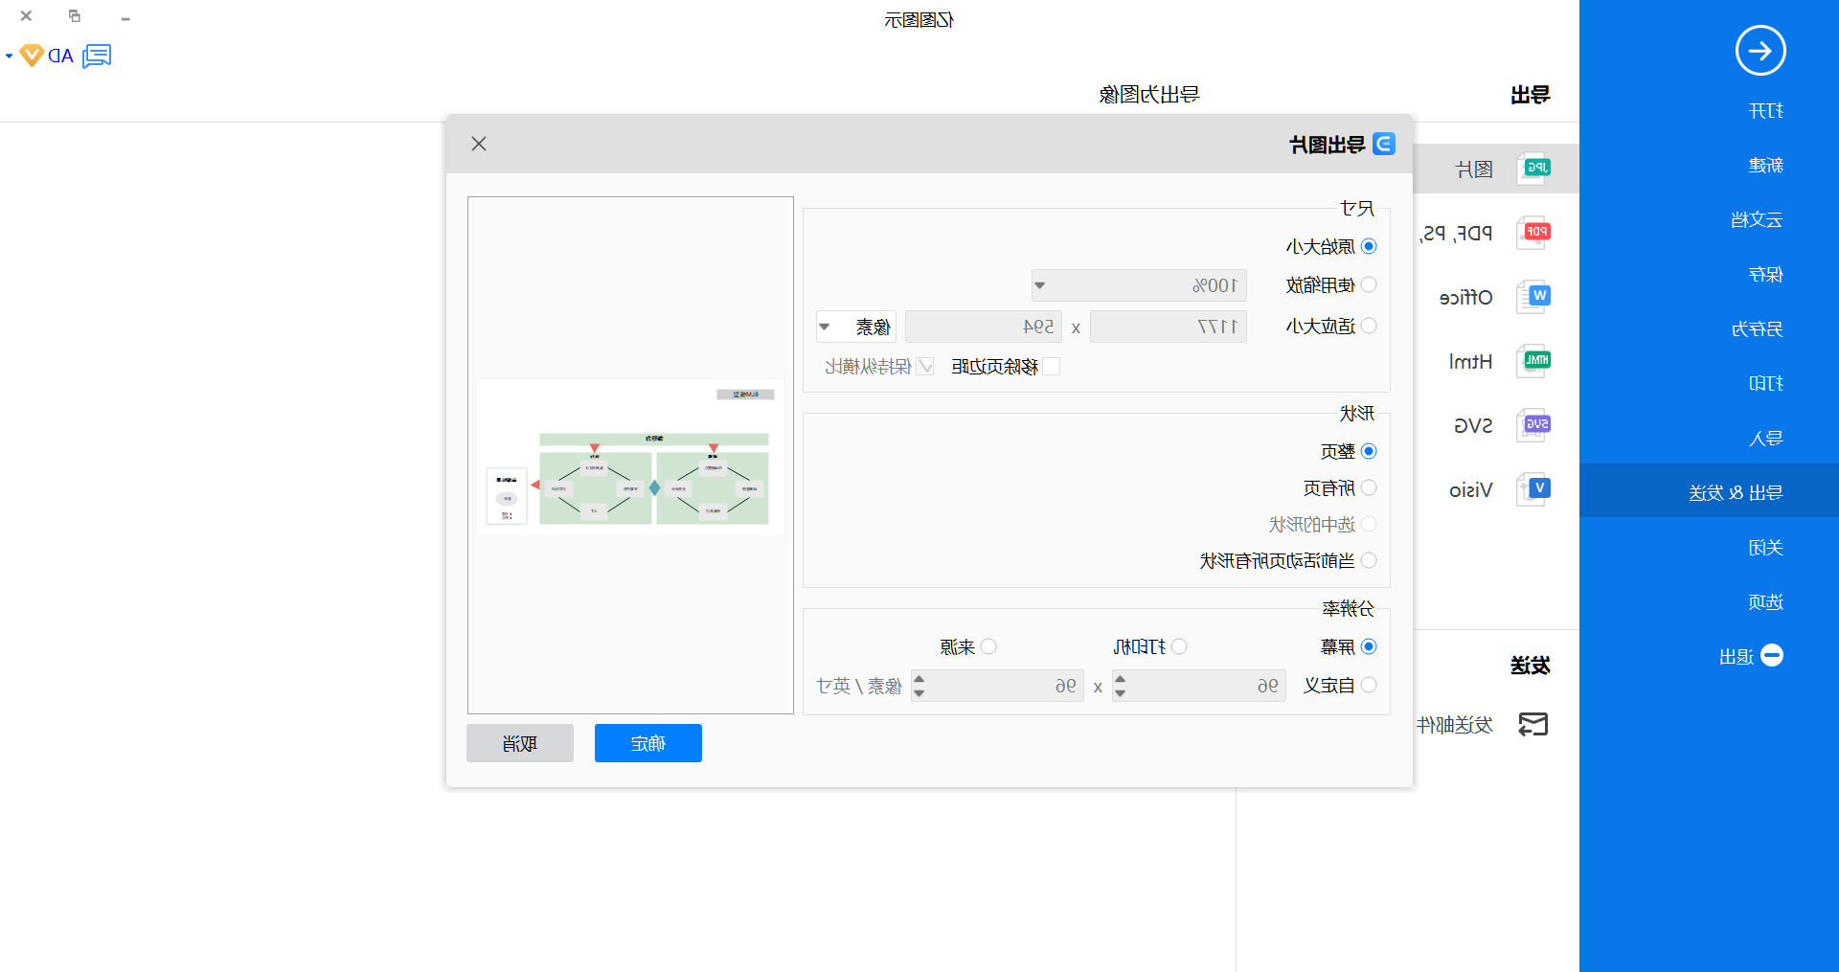The height and width of the screenshot is (972, 1839).
Task: Select 整页 shape radio button
Action: tap(1369, 451)
